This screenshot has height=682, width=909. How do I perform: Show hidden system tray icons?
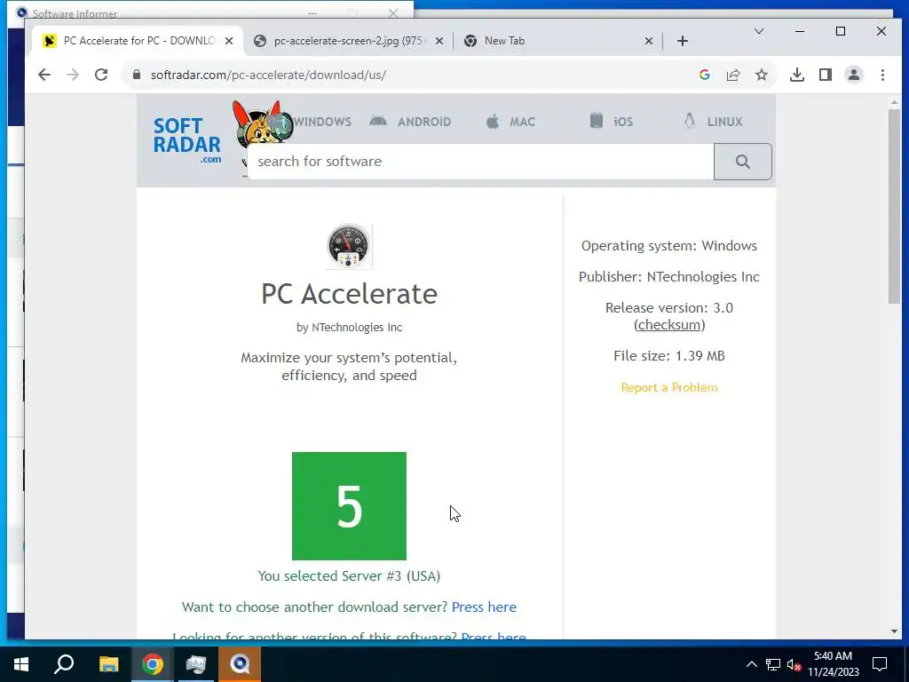click(x=751, y=664)
